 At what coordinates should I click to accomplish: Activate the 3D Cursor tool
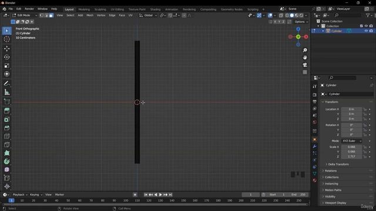click(x=6, y=39)
